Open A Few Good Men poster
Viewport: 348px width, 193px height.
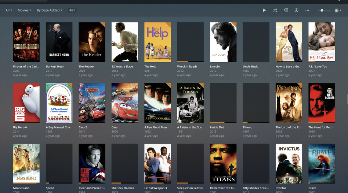[157, 103]
